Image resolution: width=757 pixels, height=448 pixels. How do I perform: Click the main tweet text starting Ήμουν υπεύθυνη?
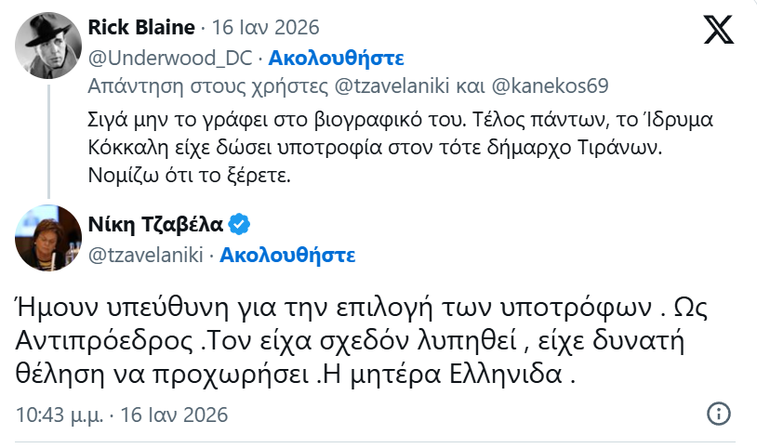click(x=353, y=340)
